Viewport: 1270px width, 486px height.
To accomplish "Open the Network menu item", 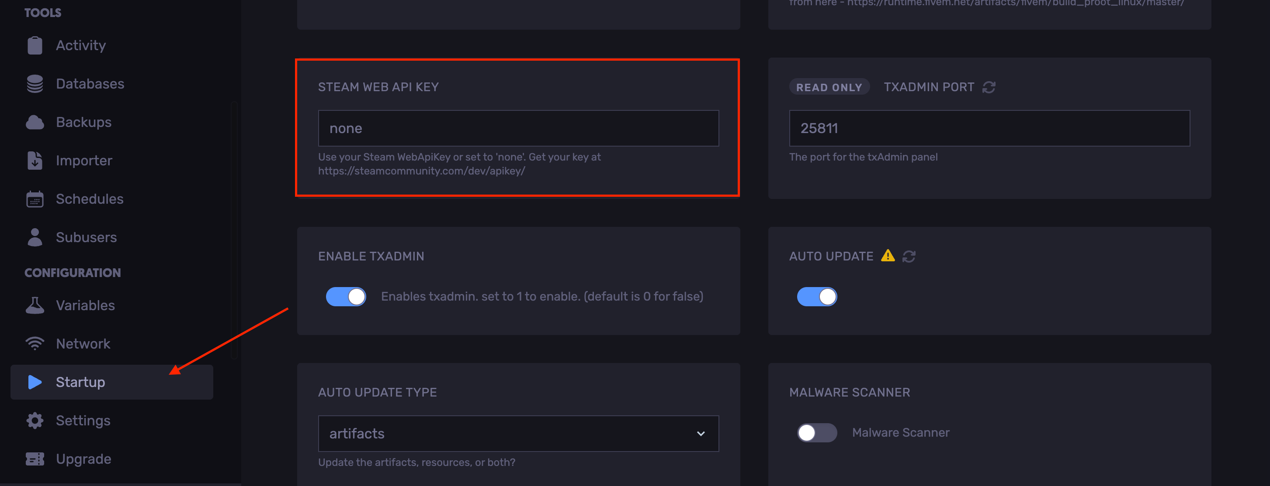I will tap(83, 344).
